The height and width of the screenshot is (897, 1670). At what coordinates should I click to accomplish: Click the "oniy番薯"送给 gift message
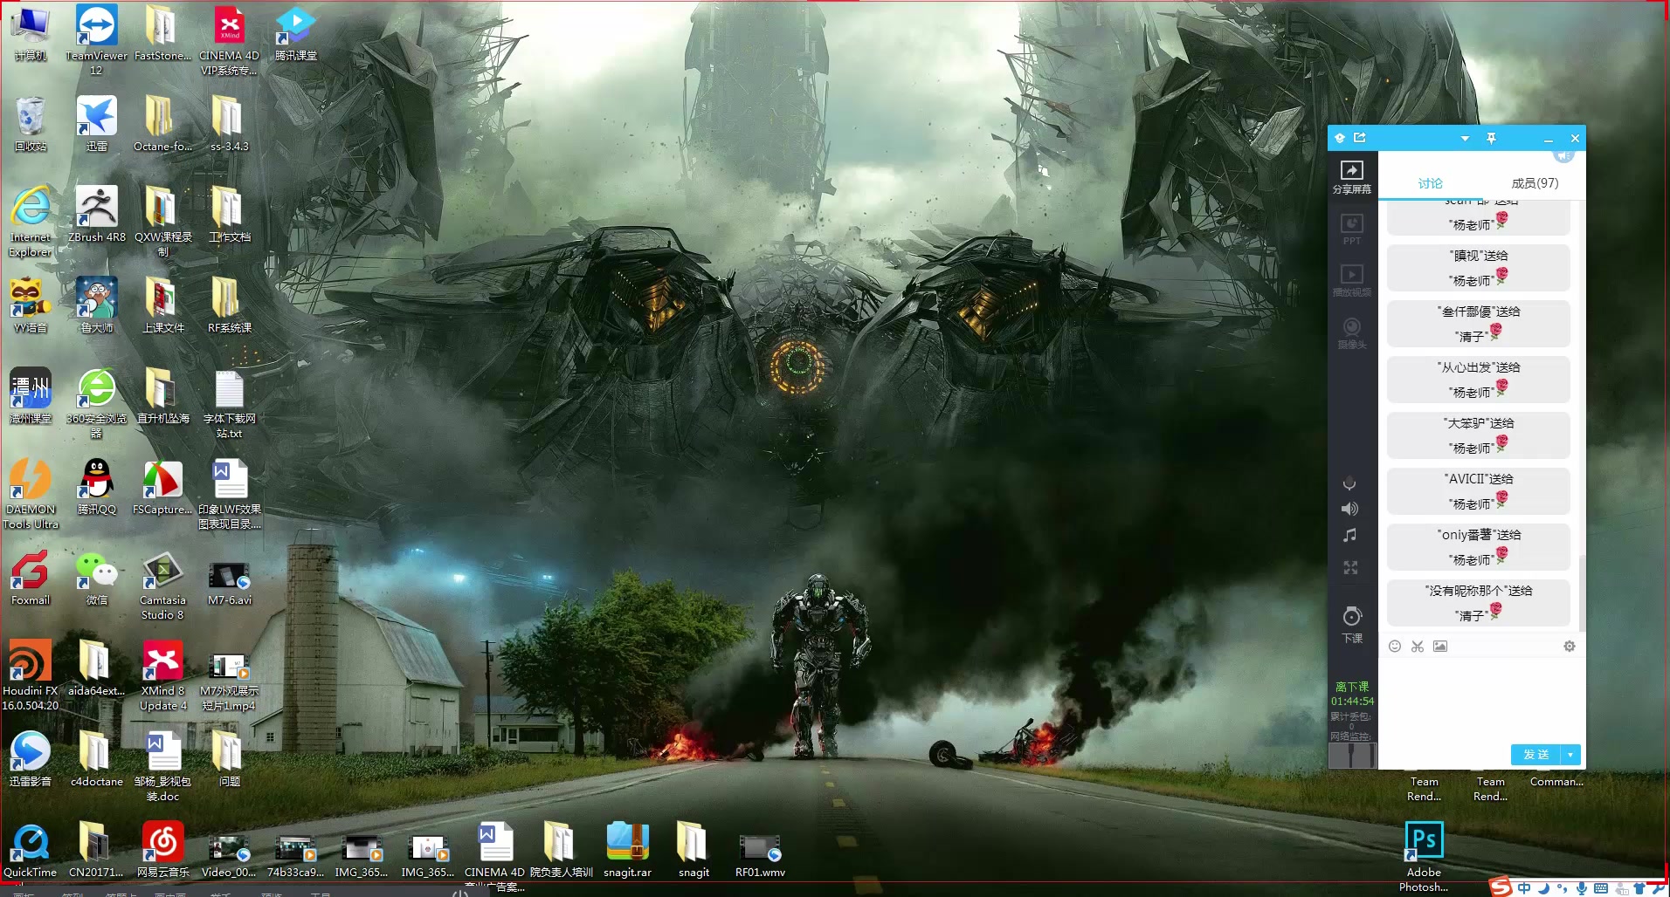pos(1479,547)
